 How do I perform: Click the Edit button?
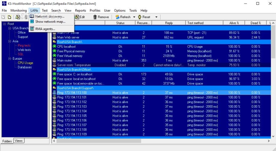point(80,17)
